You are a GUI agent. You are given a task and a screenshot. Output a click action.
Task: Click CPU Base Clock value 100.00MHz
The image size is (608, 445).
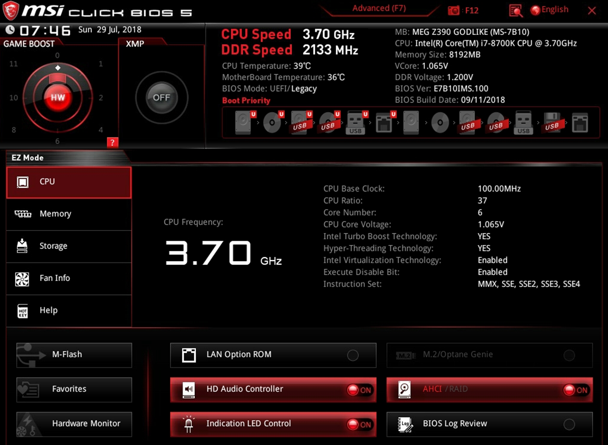point(499,189)
